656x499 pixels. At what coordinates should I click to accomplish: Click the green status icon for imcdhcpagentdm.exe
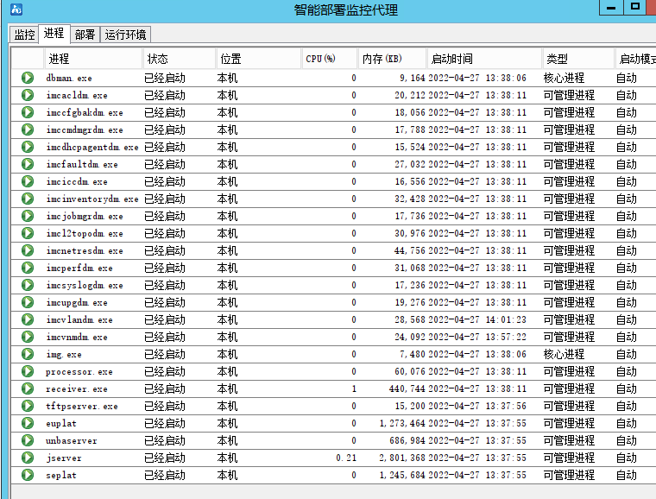(x=28, y=147)
